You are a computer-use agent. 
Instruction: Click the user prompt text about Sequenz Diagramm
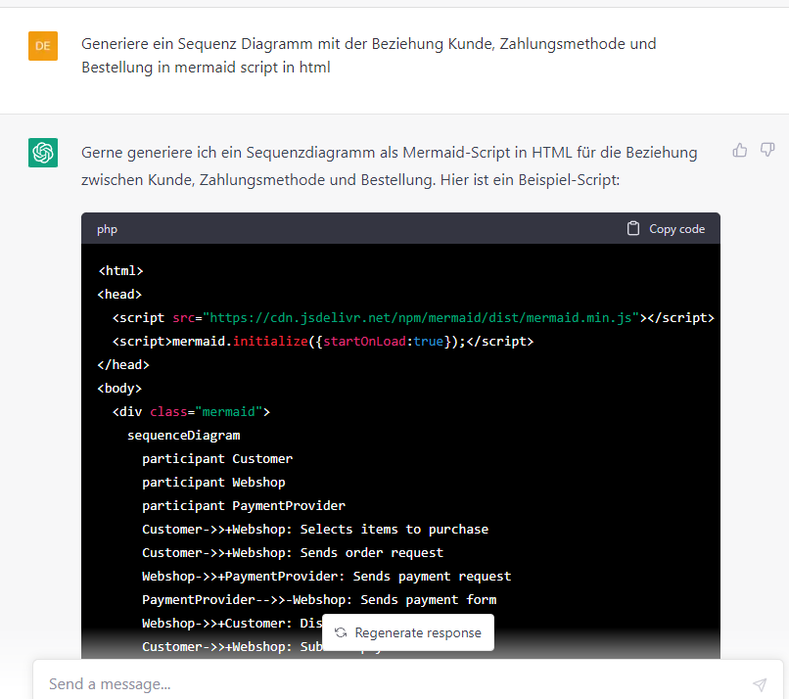[368, 55]
